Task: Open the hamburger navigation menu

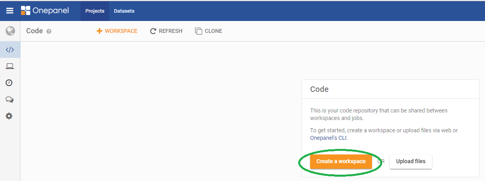Action: 10,11
